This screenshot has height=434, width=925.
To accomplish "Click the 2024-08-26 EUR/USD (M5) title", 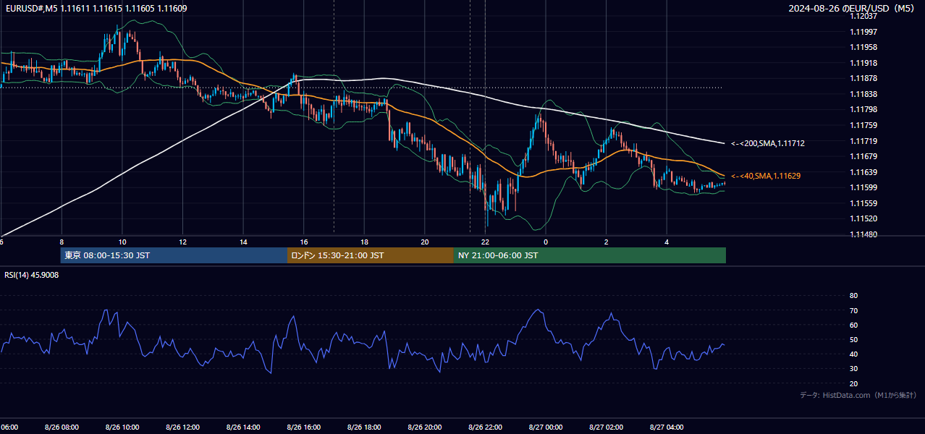I will coord(853,9).
